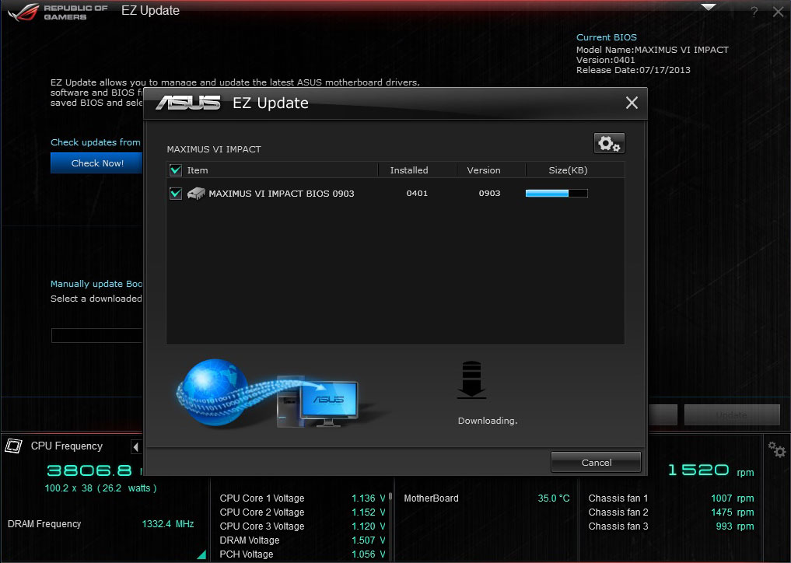
Task: Click the Item column header
Action: click(198, 170)
